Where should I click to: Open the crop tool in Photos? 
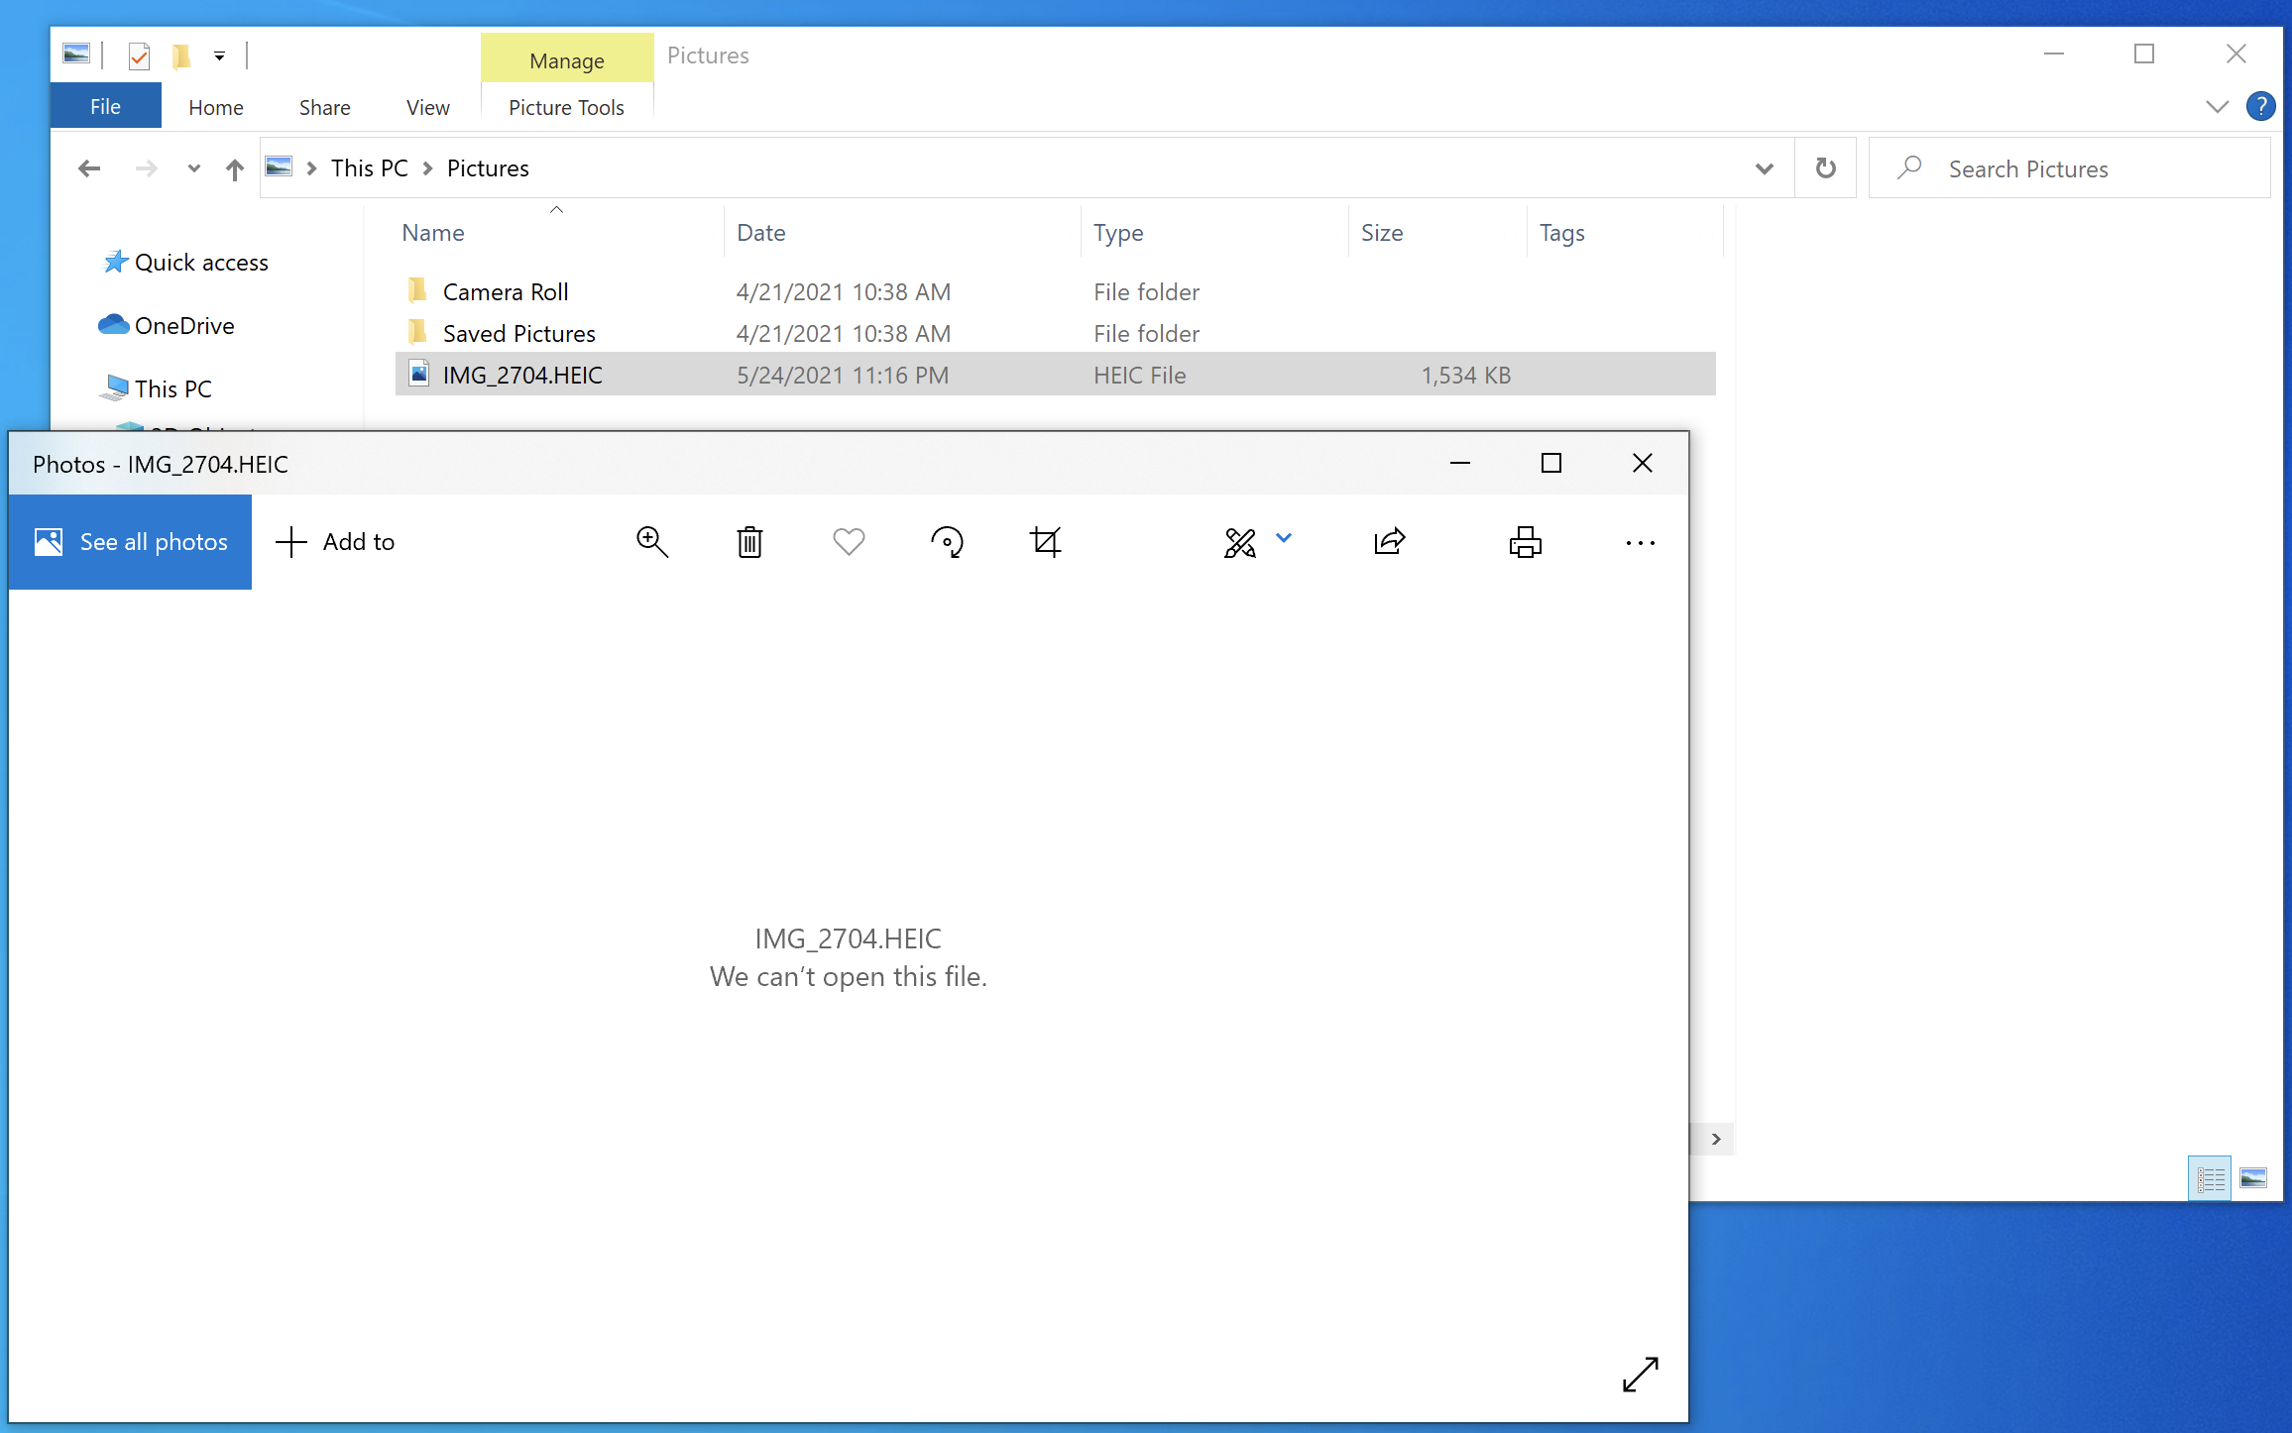click(x=1045, y=542)
